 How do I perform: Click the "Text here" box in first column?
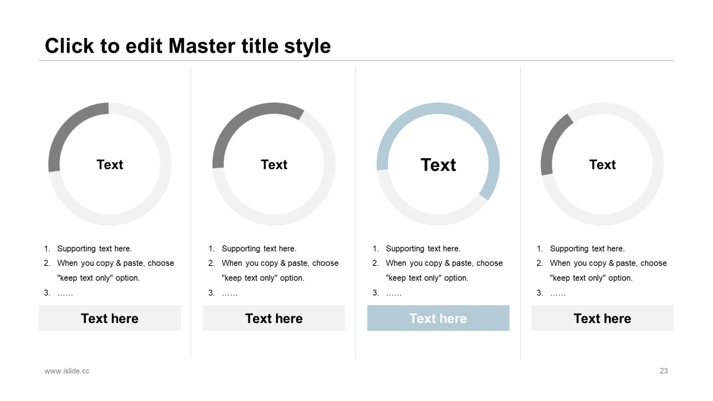click(110, 318)
